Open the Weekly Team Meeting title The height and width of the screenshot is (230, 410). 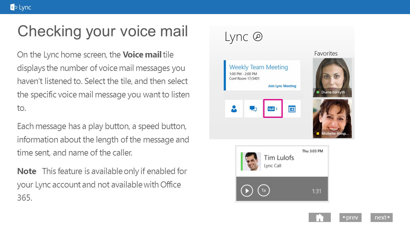click(x=259, y=67)
